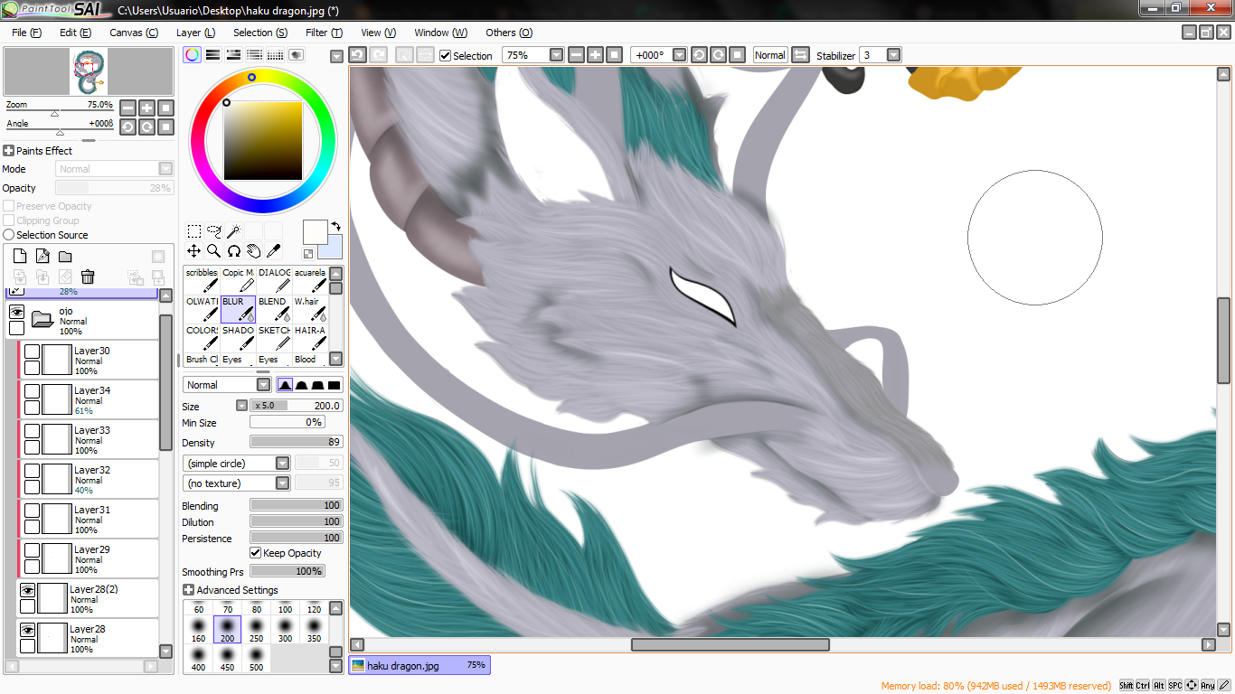This screenshot has height=694, width=1235.
Task: Open the Canvas menu
Action: click(x=134, y=33)
